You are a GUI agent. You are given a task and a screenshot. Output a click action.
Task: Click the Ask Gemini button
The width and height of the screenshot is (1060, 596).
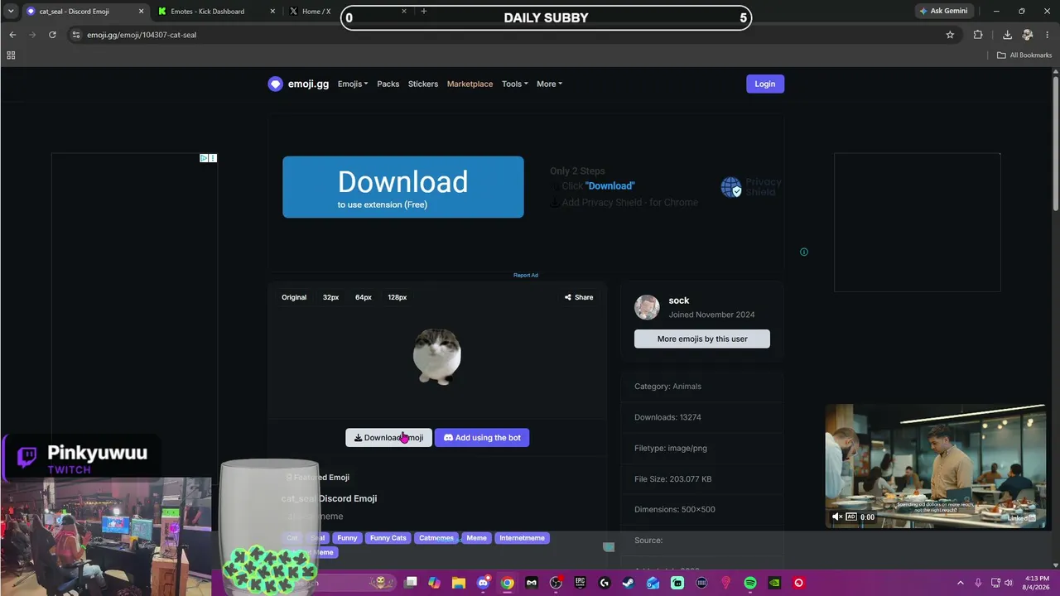943,12
